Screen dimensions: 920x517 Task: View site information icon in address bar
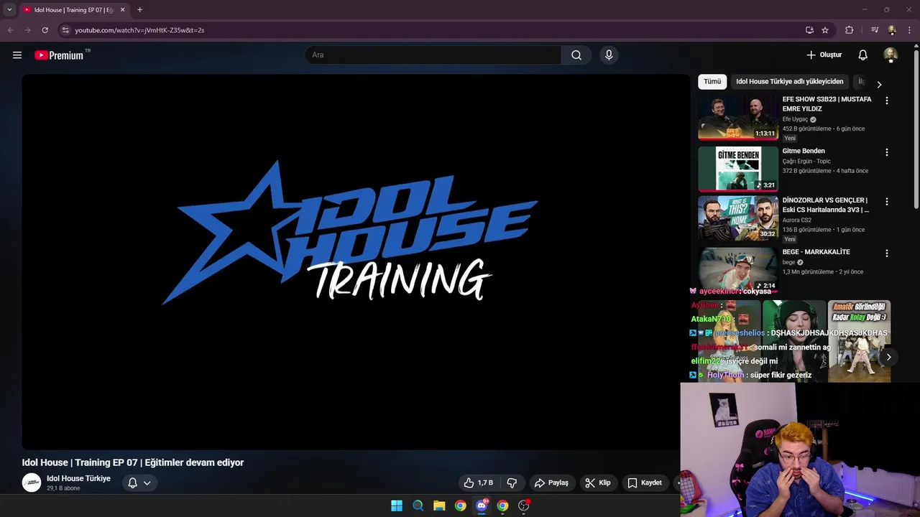pos(65,30)
